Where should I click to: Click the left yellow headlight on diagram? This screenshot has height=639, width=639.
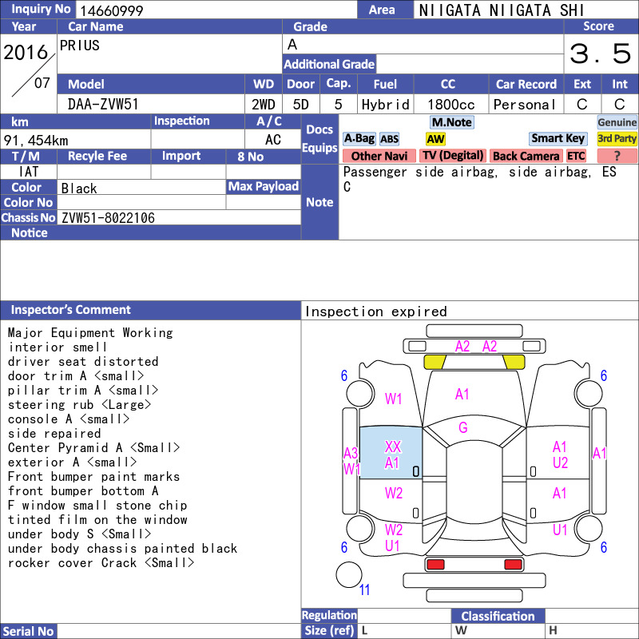click(x=435, y=362)
